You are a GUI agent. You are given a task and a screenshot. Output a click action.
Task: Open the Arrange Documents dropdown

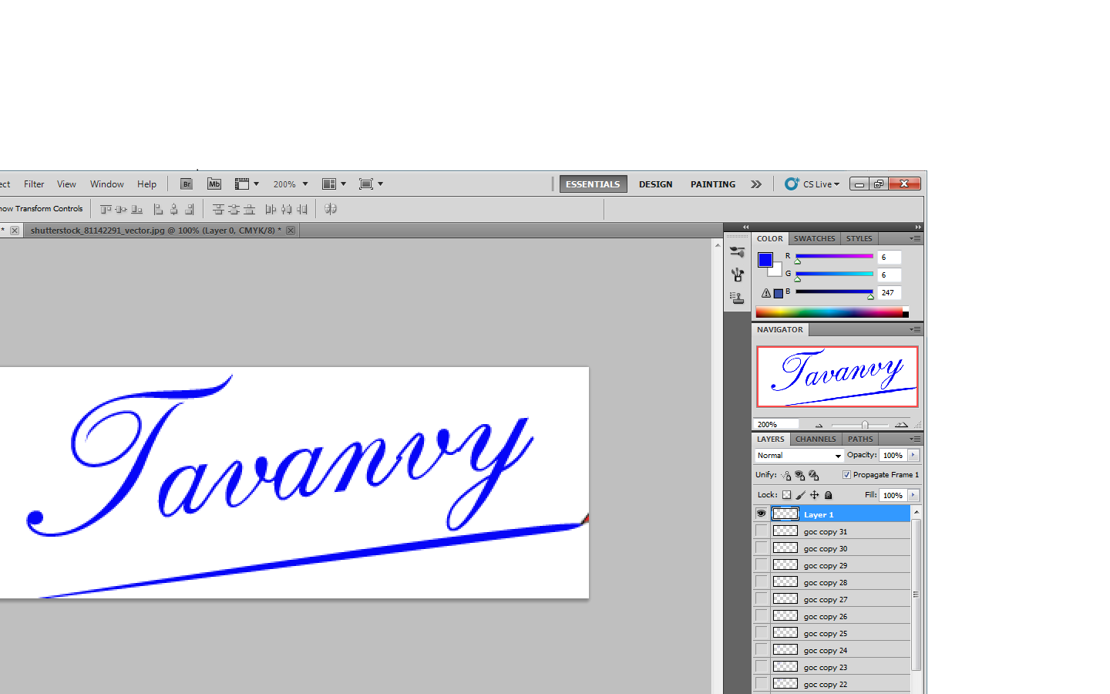coord(334,184)
